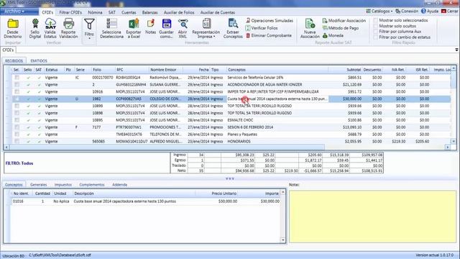Viewport: 460px width, 259px height.
Task: Click Verificar Folios
Action: click(262, 28)
